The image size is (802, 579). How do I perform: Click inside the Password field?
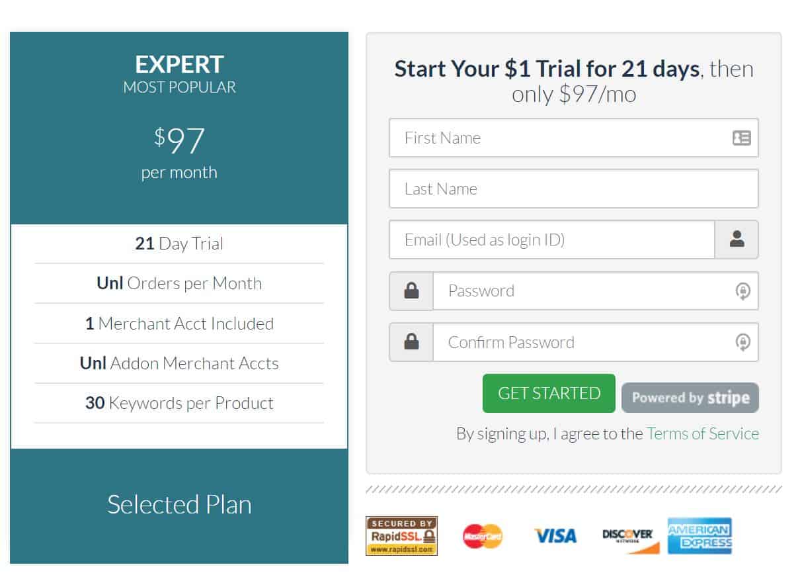pyautogui.click(x=582, y=290)
